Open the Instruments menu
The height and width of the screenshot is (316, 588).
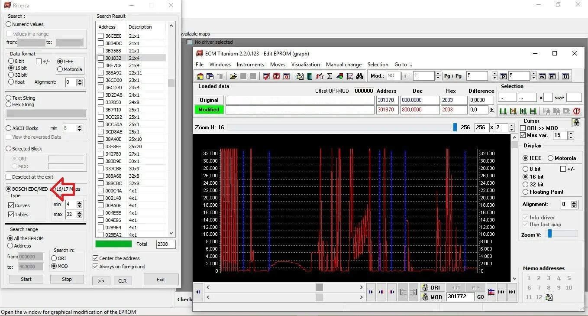(x=250, y=65)
